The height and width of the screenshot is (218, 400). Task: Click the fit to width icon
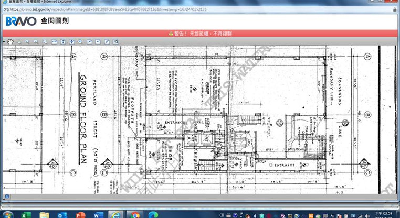point(54,42)
